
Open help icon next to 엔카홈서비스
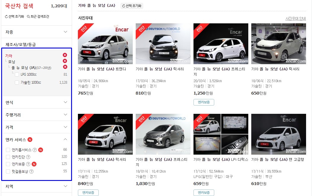click(x=35, y=150)
